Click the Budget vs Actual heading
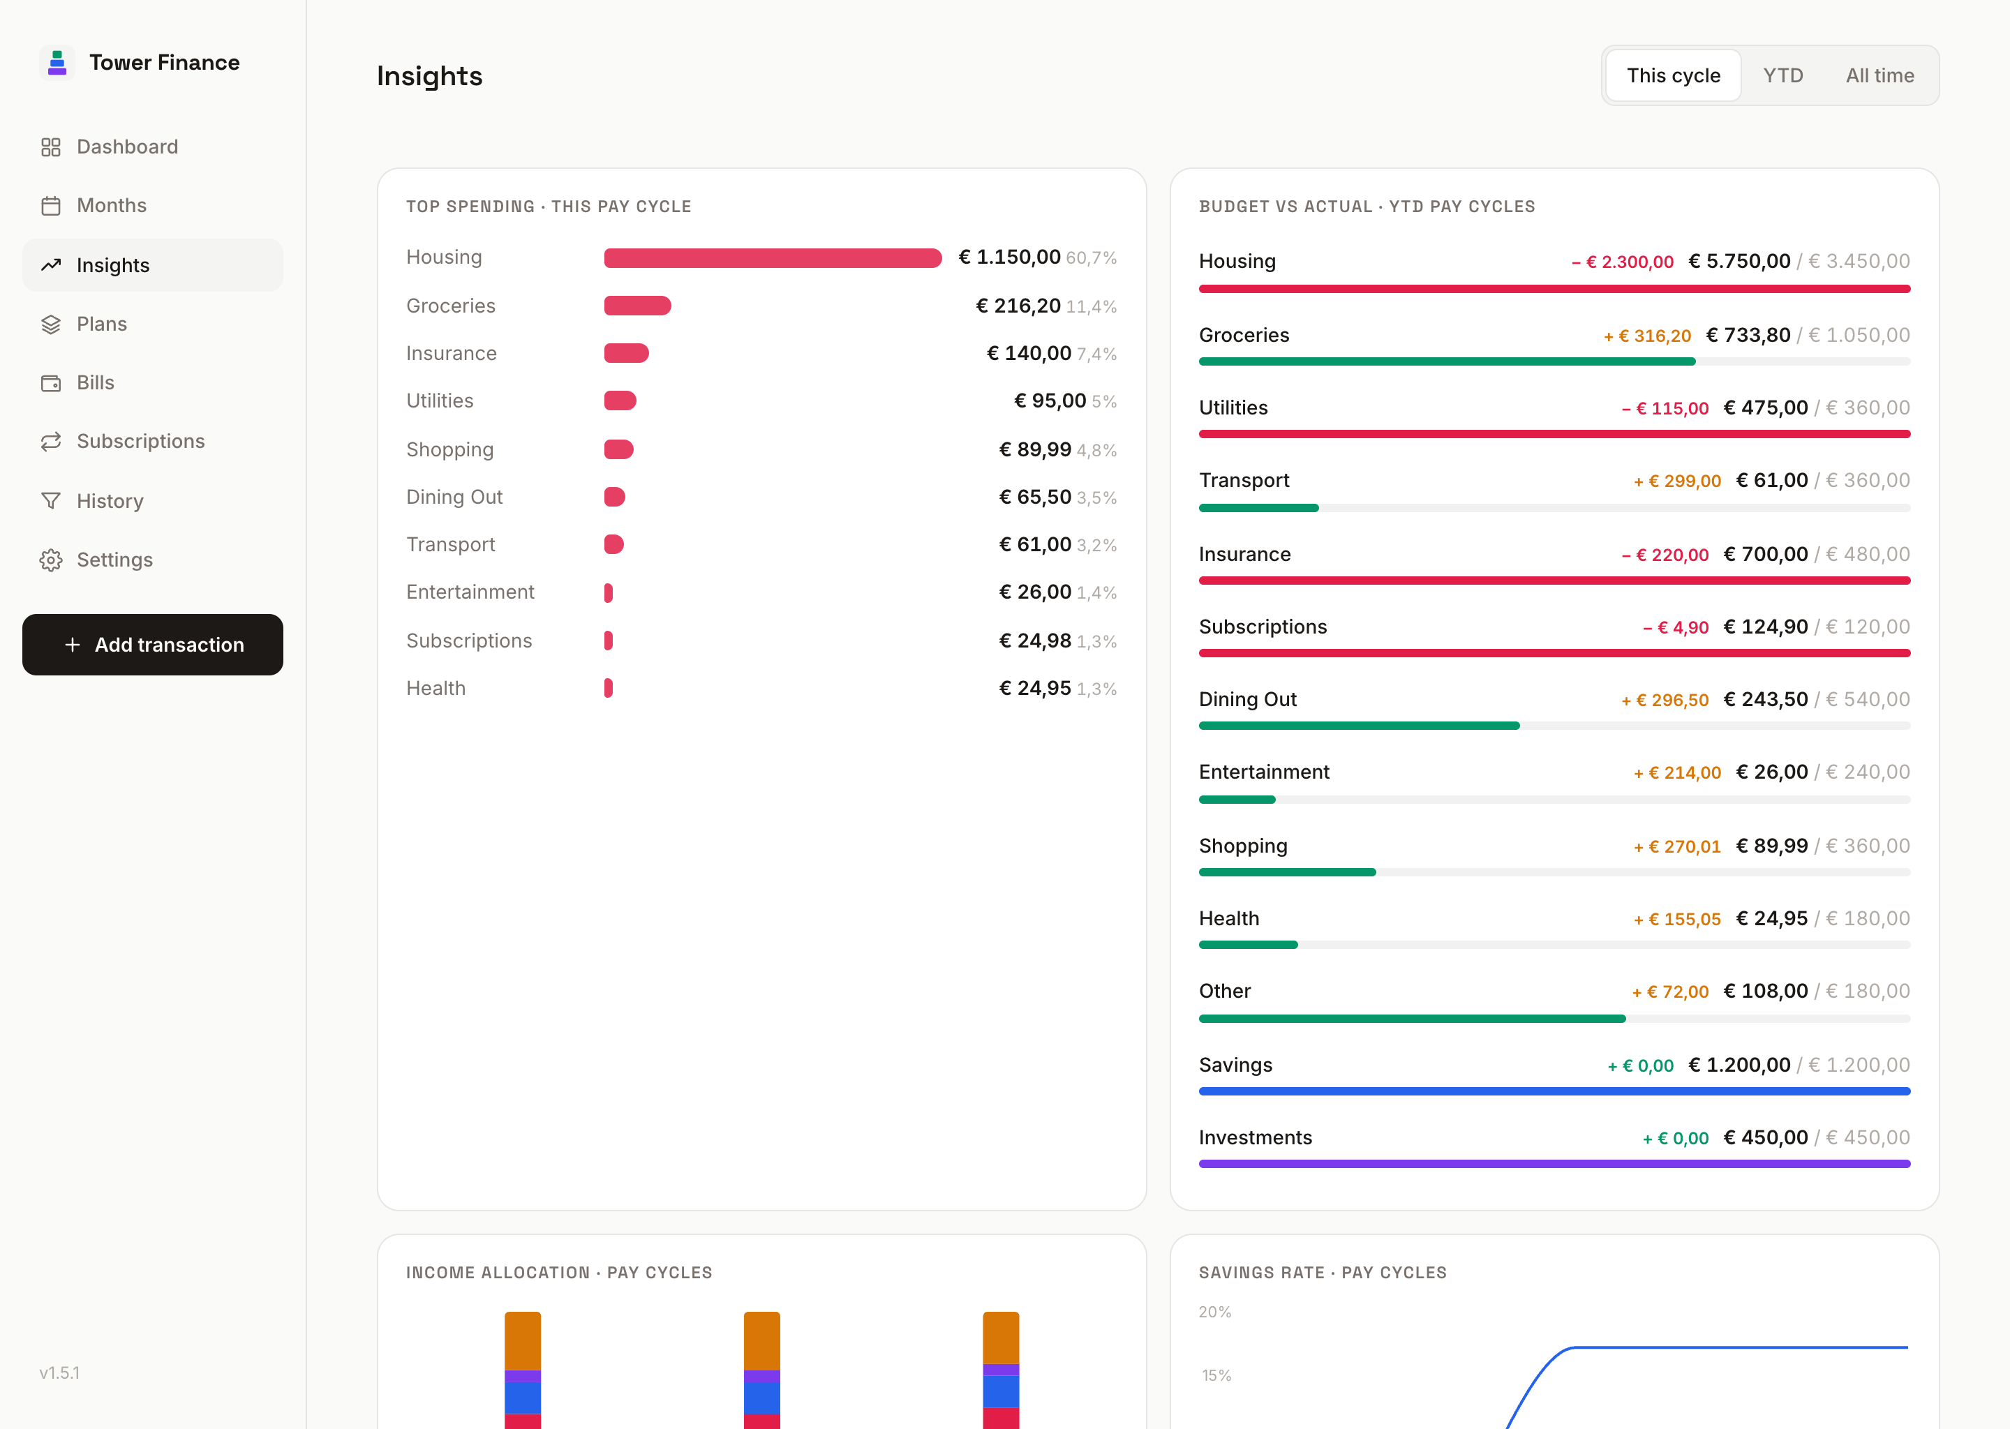The width and height of the screenshot is (2010, 1429). click(x=1366, y=207)
